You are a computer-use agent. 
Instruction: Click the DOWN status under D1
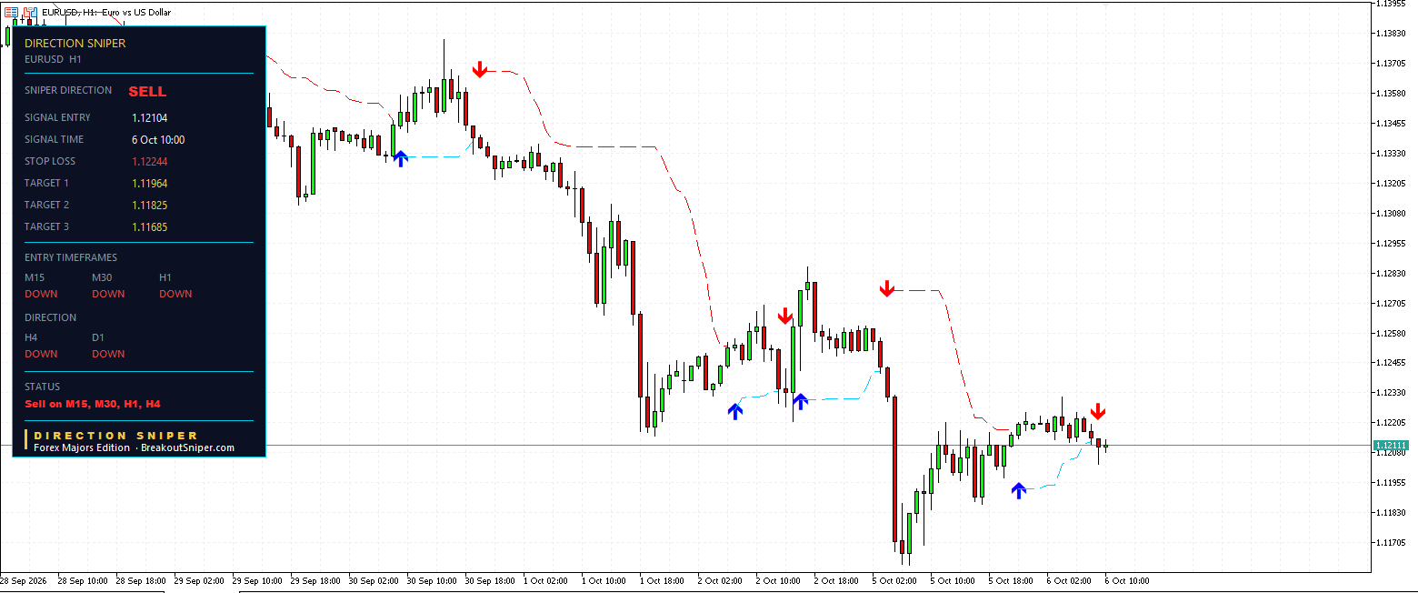pos(108,354)
